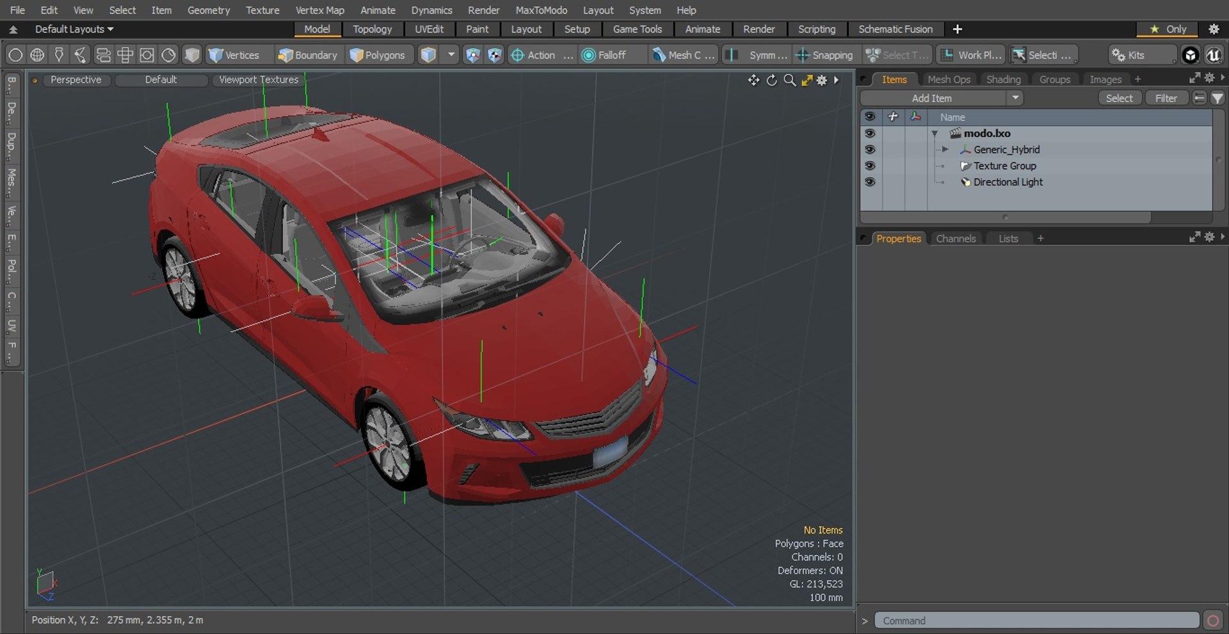The image size is (1229, 634).
Task: Open the Geometry menu
Action: (208, 10)
